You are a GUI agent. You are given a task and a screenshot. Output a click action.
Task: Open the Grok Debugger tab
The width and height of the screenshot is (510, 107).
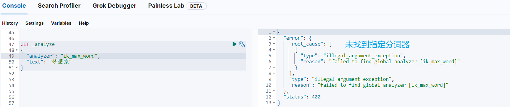[114, 6]
